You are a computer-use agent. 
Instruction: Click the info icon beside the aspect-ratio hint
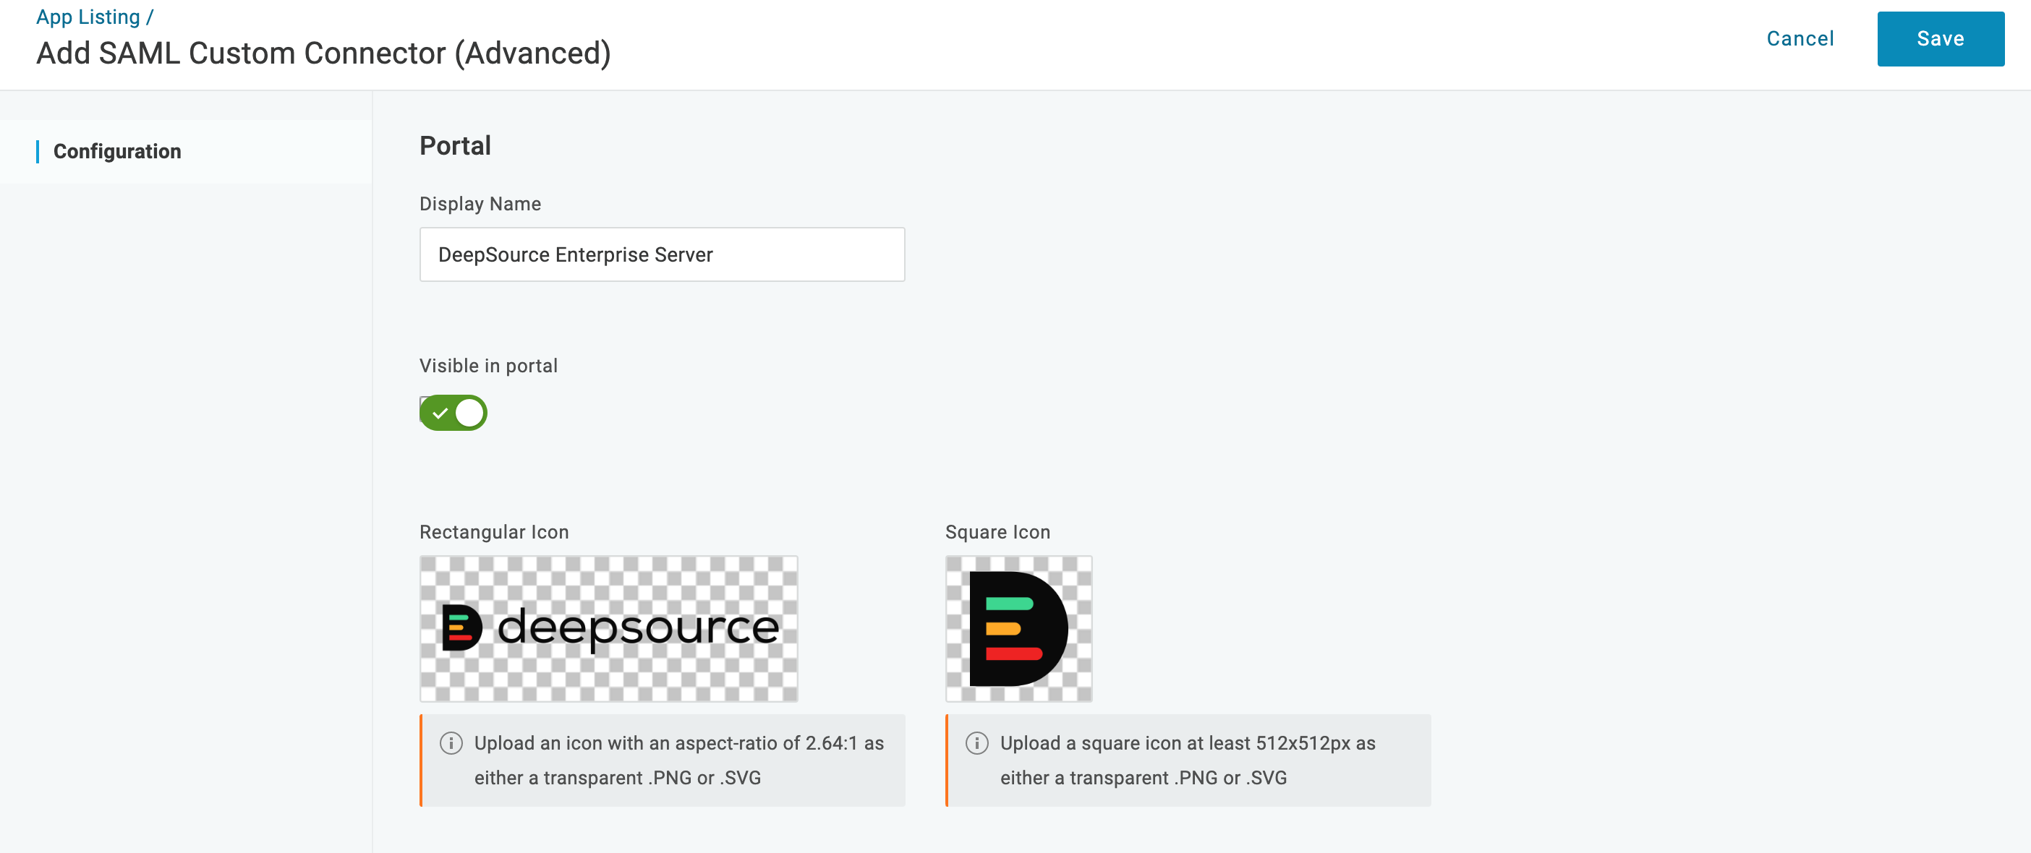[451, 742]
